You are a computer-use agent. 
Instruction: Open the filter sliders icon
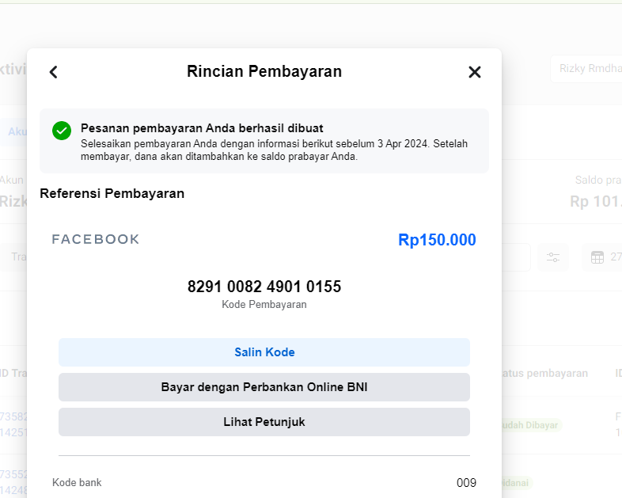(553, 257)
